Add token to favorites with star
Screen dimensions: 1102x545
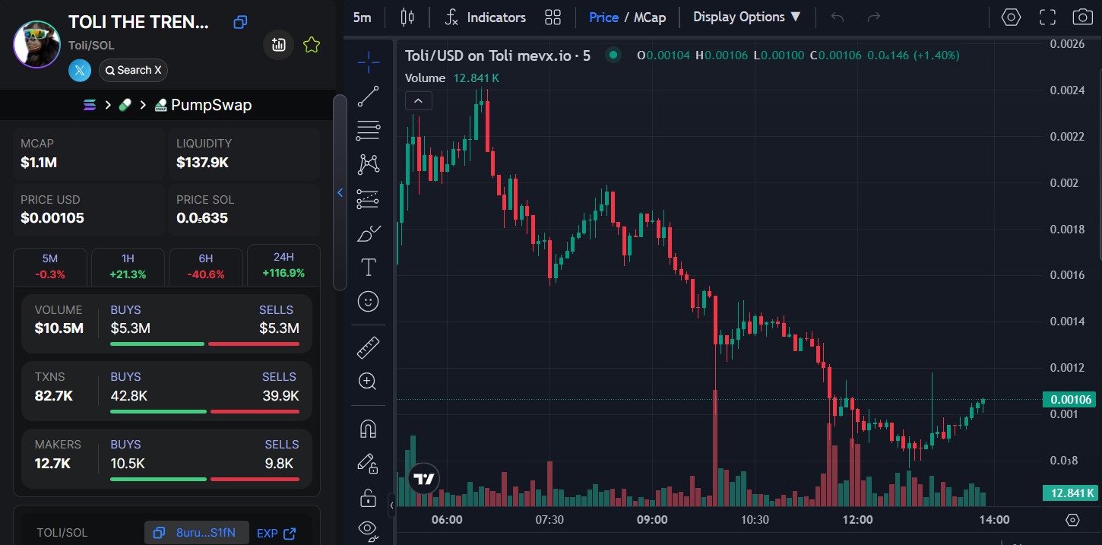pos(311,45)
